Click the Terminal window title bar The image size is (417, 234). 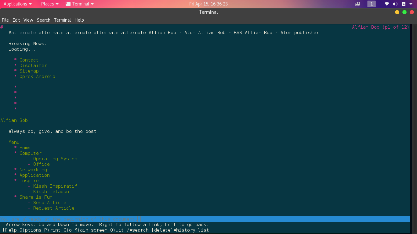coord(209,12)
